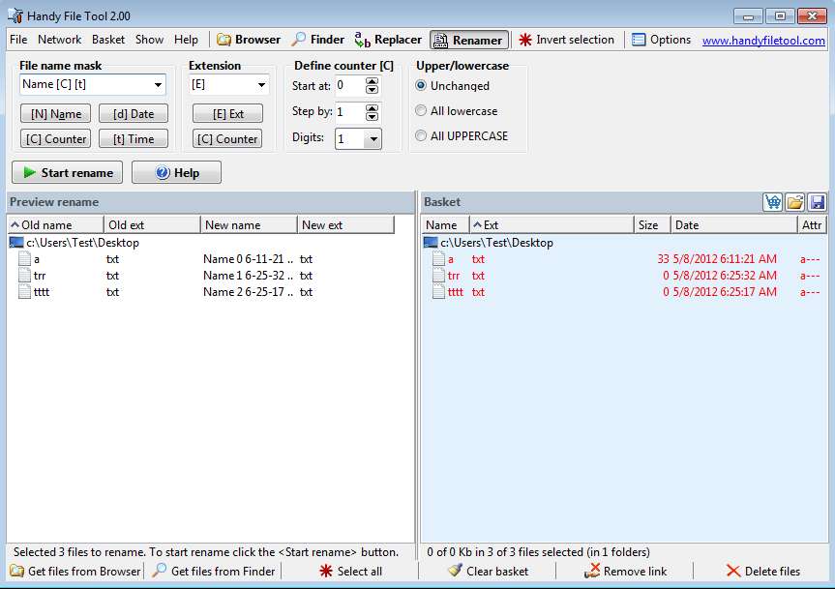This screenshot has width=835, height=589.
Task: Click the open basket folder icon
Action: (x=795, y=202)
